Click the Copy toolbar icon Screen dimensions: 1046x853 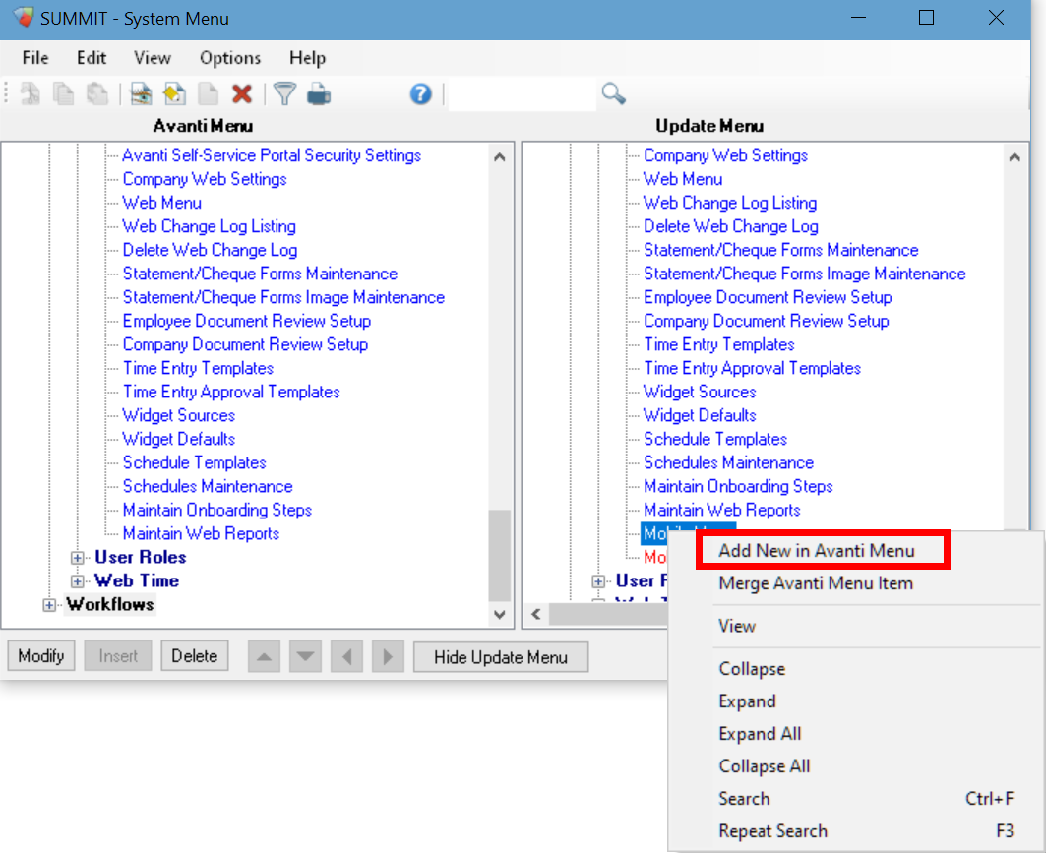click(x=63, y=94)
